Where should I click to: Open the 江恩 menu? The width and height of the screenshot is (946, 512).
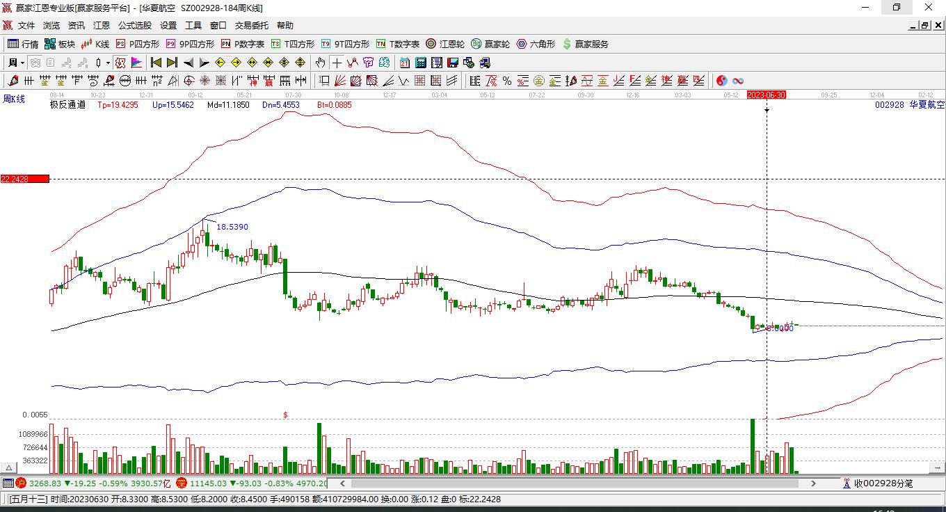coord(102,26)
